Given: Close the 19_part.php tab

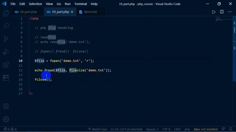Looking at the screenshot, I should [x=72, y=12].
